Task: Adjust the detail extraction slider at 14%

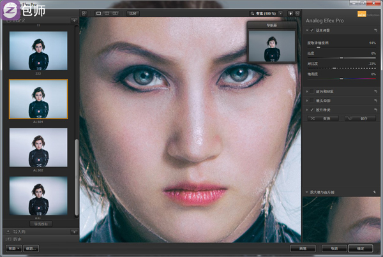Action: pos(319,47)
